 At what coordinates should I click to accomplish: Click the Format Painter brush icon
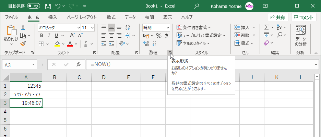[x=23, y=43]
